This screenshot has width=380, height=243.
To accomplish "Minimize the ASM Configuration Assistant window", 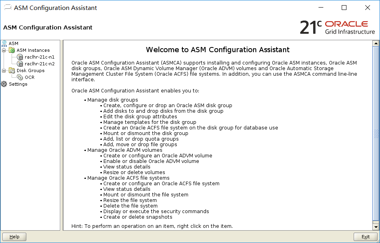I will point(321,8).
